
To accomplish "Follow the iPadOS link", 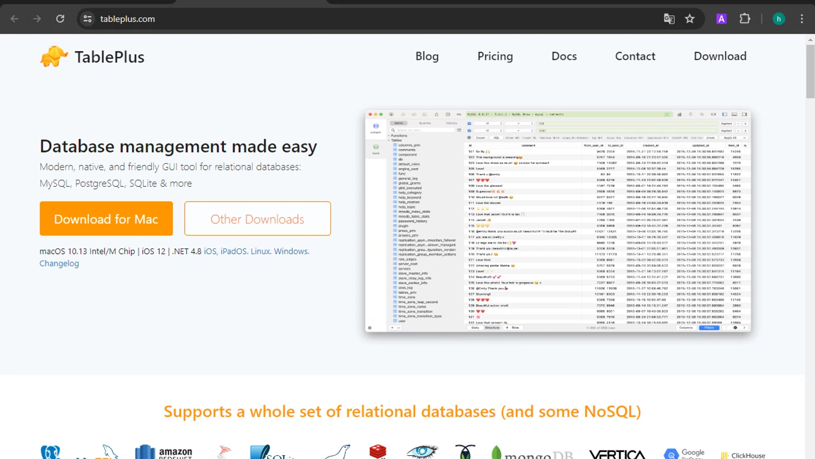I will pyautogui.click(x=234, y=251).
